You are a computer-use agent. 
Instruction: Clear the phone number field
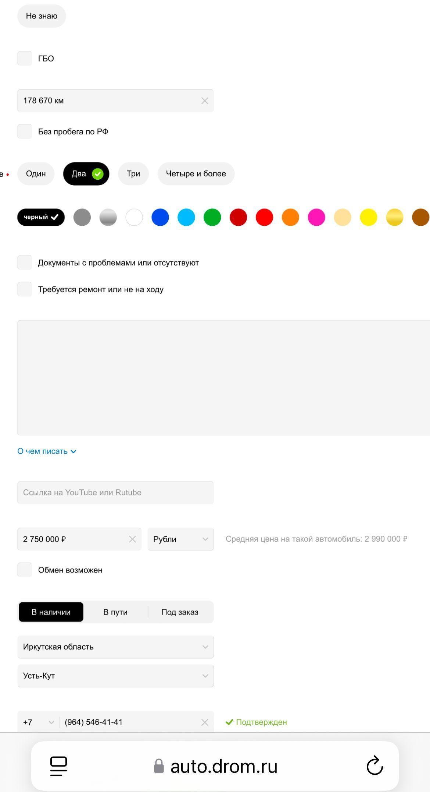(205, 722)
